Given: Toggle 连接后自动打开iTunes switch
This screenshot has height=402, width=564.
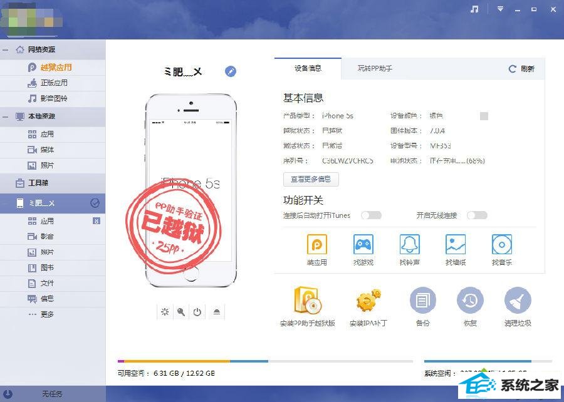Looking at the screenshot, I should point(371,215).
